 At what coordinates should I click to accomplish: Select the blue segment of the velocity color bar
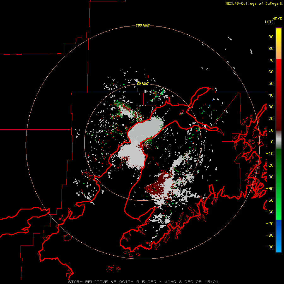[279, 236]
